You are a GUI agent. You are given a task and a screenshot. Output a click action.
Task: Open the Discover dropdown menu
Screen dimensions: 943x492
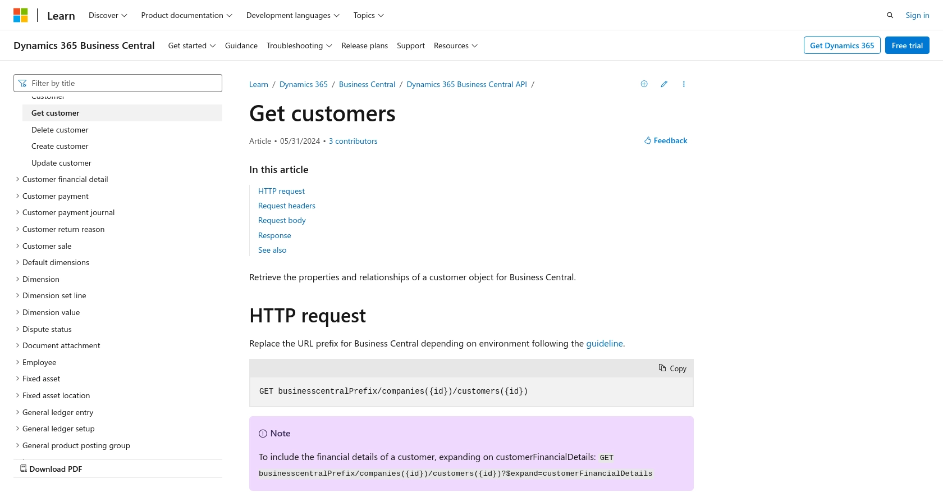108,15
